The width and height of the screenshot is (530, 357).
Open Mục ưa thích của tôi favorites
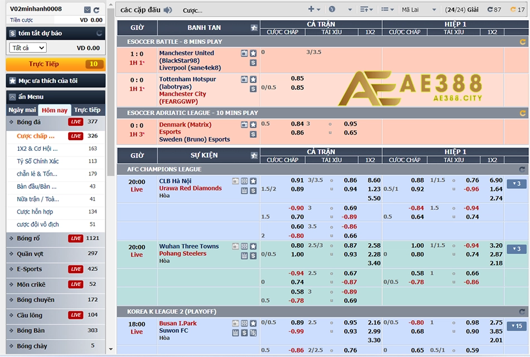[x=56, y=81]
